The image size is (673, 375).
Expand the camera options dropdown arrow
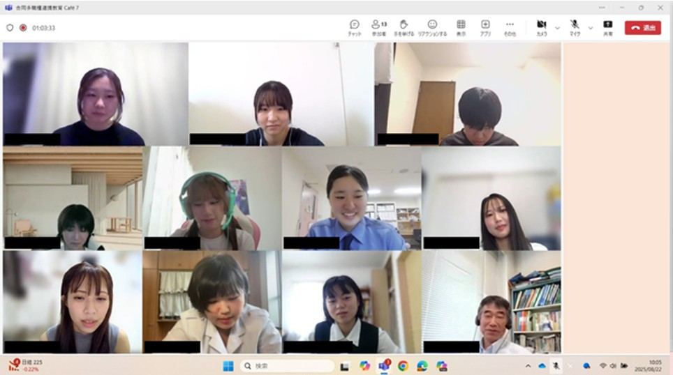pos(557,28)
